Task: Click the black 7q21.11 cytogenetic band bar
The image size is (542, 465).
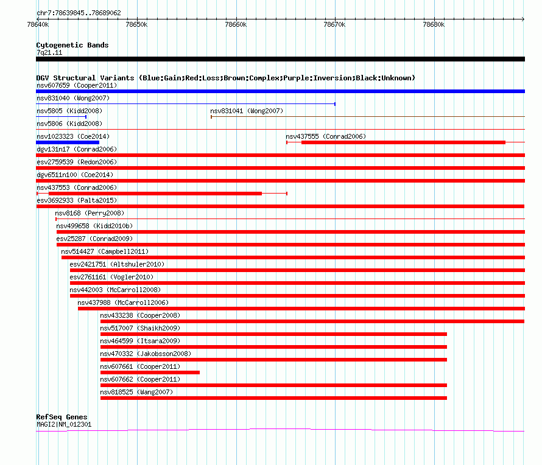Action: [x=280, y=59]
